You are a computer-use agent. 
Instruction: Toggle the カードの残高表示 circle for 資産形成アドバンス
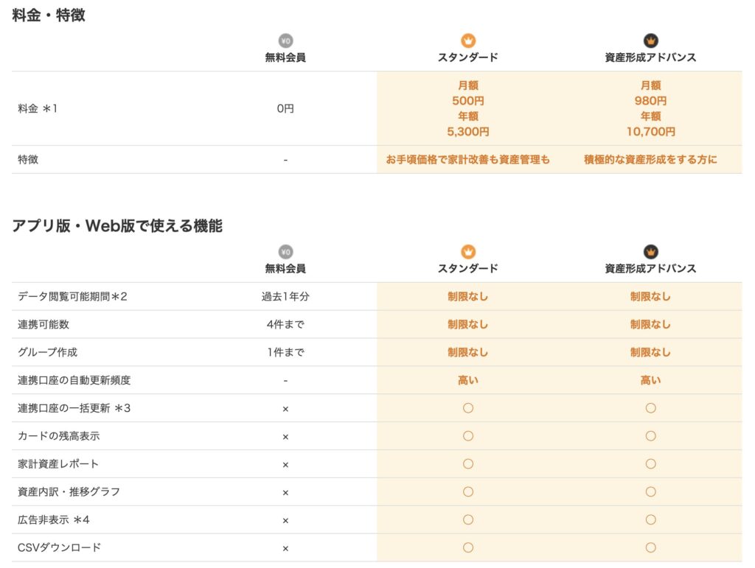651,435
